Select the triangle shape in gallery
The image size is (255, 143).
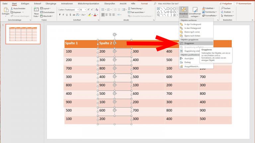(158, 12)
